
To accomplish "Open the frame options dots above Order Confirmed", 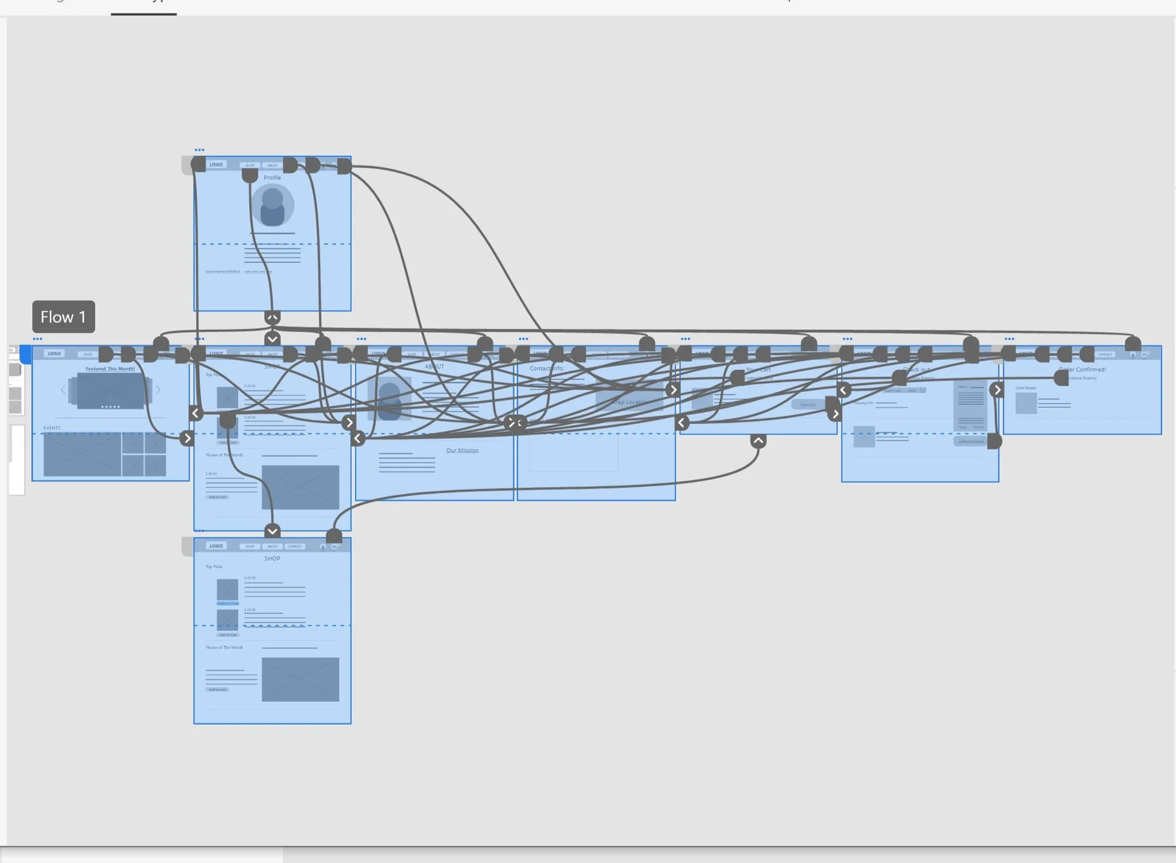I will coord(1009,339).
